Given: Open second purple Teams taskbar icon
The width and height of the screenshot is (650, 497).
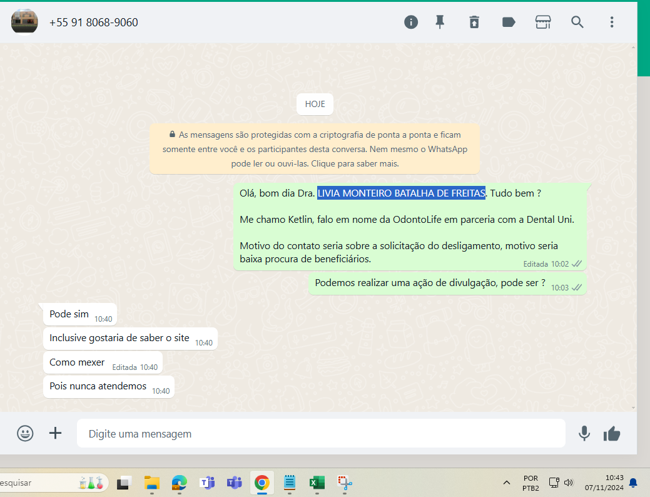Looking at the screenshot, I should (x=234, y=483).
